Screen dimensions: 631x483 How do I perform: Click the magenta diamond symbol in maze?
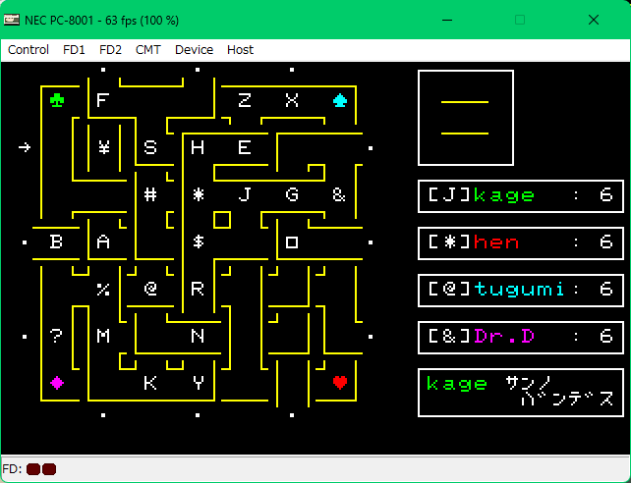click(56, 383)
